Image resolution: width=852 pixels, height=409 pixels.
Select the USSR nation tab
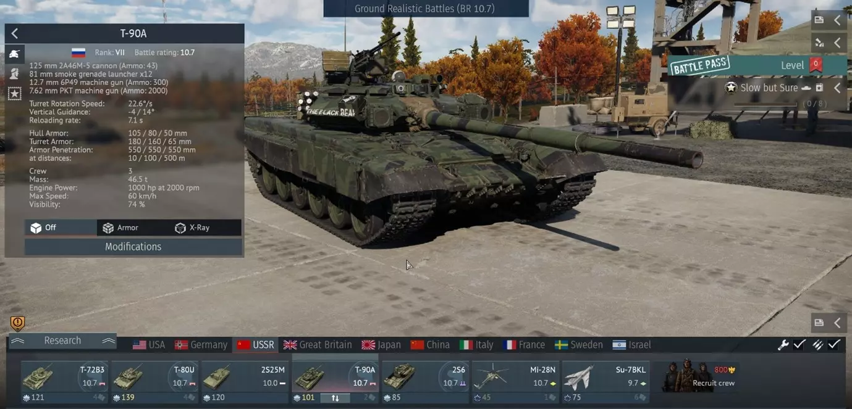pos(256,345)
